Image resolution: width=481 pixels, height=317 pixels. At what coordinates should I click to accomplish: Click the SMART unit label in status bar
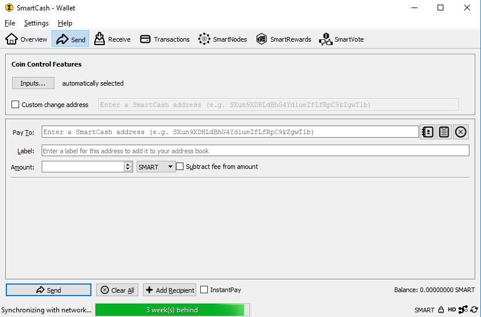(424, 310)
